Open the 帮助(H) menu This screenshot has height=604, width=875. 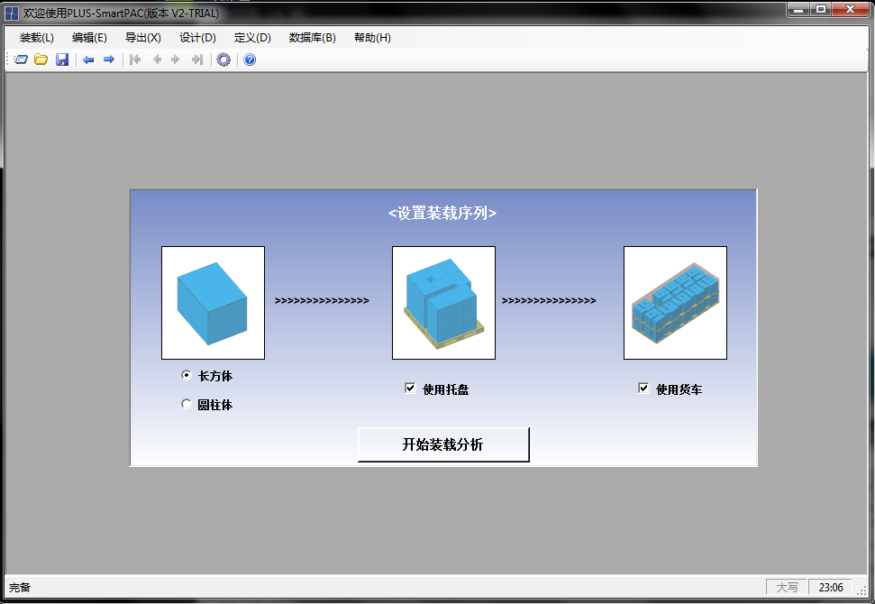(372, 37)
